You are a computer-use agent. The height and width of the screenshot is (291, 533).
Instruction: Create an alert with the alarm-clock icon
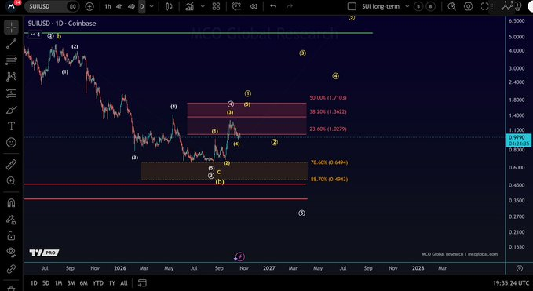[236, 6]
